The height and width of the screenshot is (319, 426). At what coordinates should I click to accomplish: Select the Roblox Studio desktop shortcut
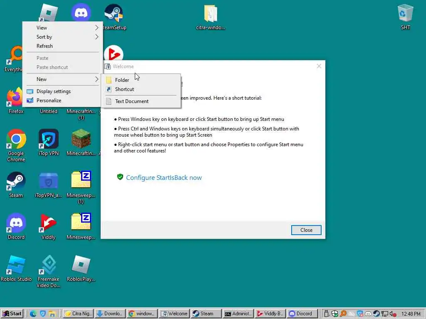pyautogui.click(x=16, y=269)
